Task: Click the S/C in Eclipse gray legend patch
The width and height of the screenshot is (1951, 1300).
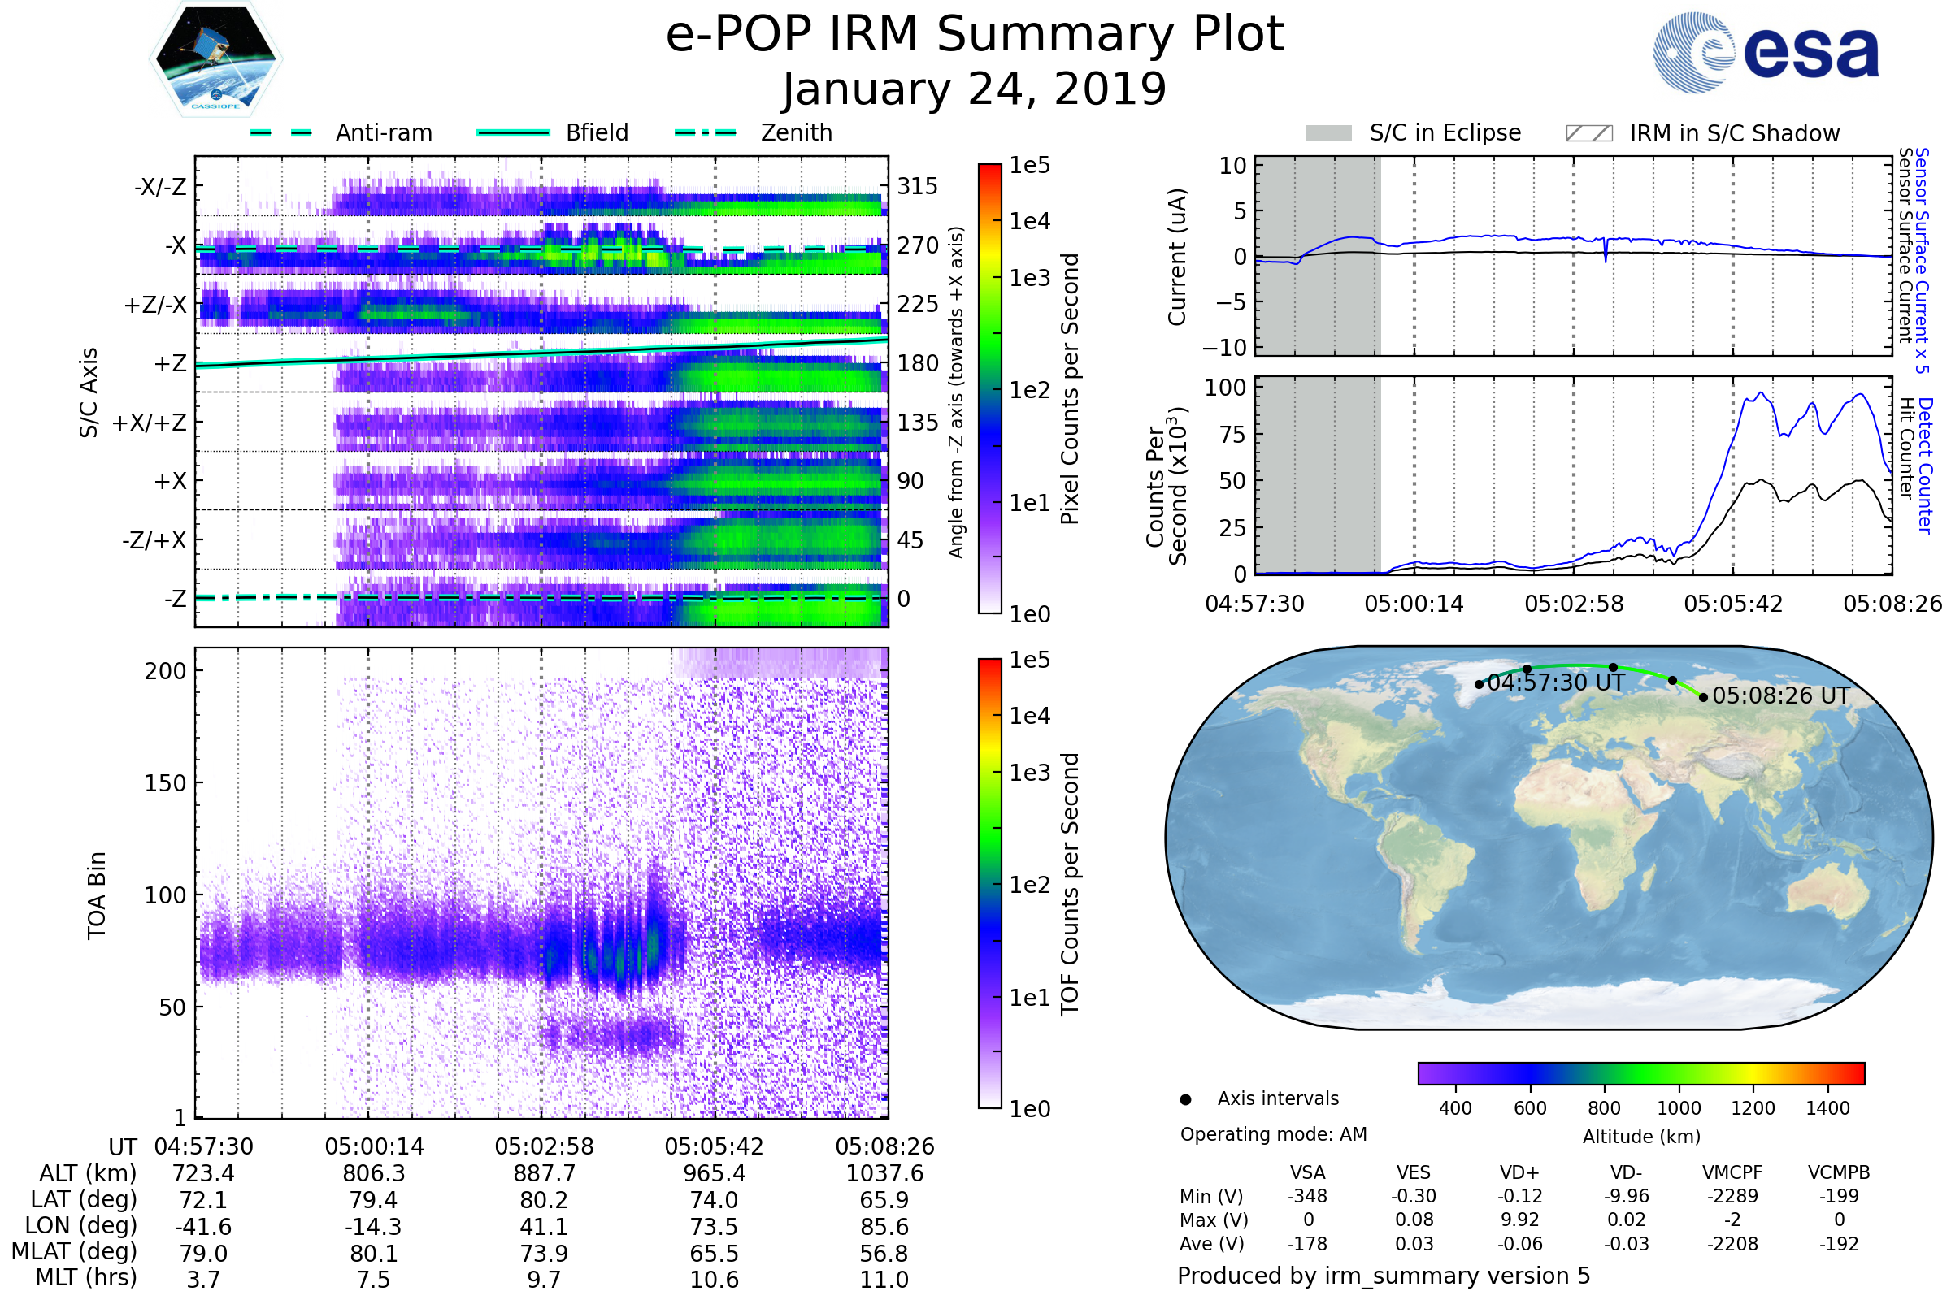Action: [x=1328, y=133]
